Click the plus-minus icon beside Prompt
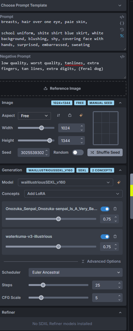 (122, 36)
